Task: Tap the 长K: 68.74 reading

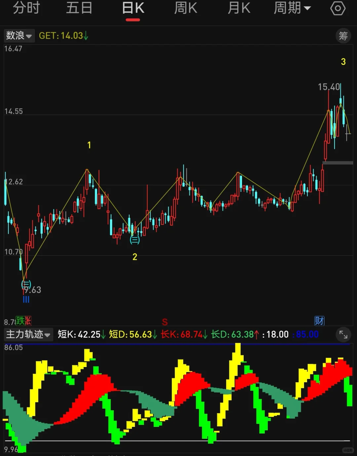Action: [184, 334]
